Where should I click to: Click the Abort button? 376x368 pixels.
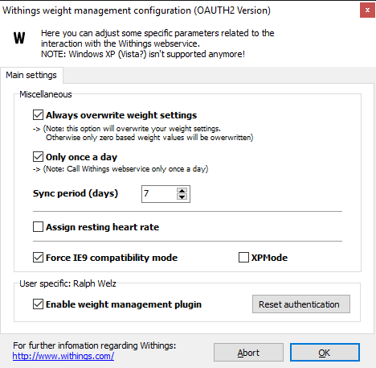point(248,353)
